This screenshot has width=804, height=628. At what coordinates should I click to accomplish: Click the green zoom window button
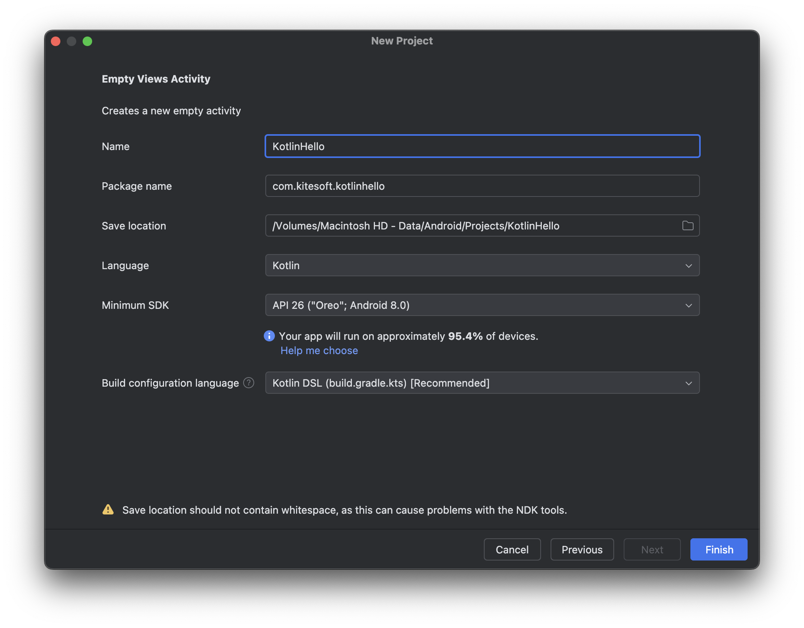[x=87, y=41]
